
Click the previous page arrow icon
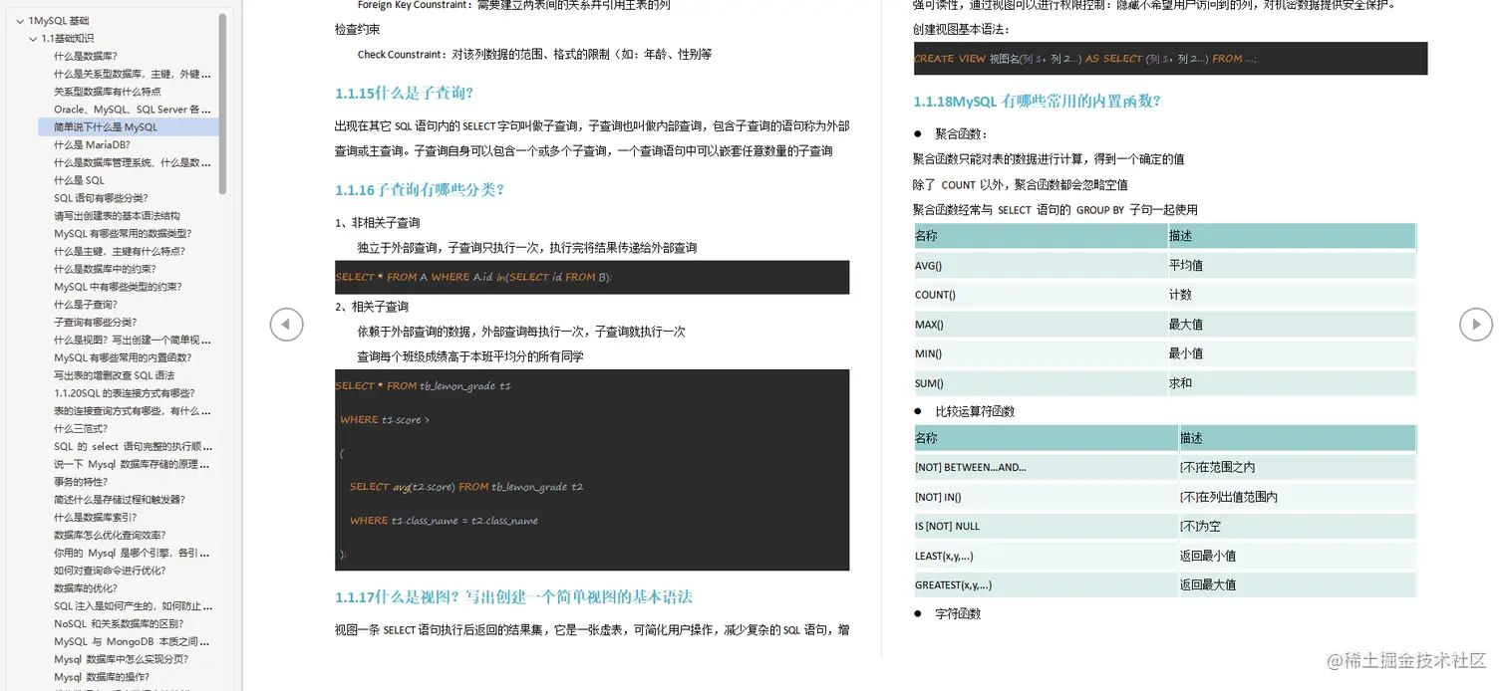[286, 324]
